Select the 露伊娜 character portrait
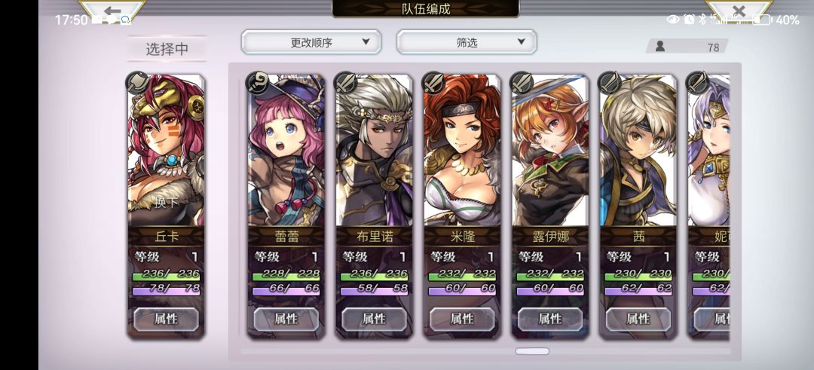 [550, 151]
